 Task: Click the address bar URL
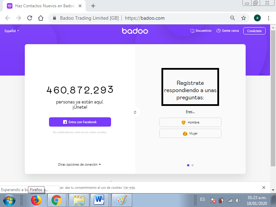pos(145,18)
